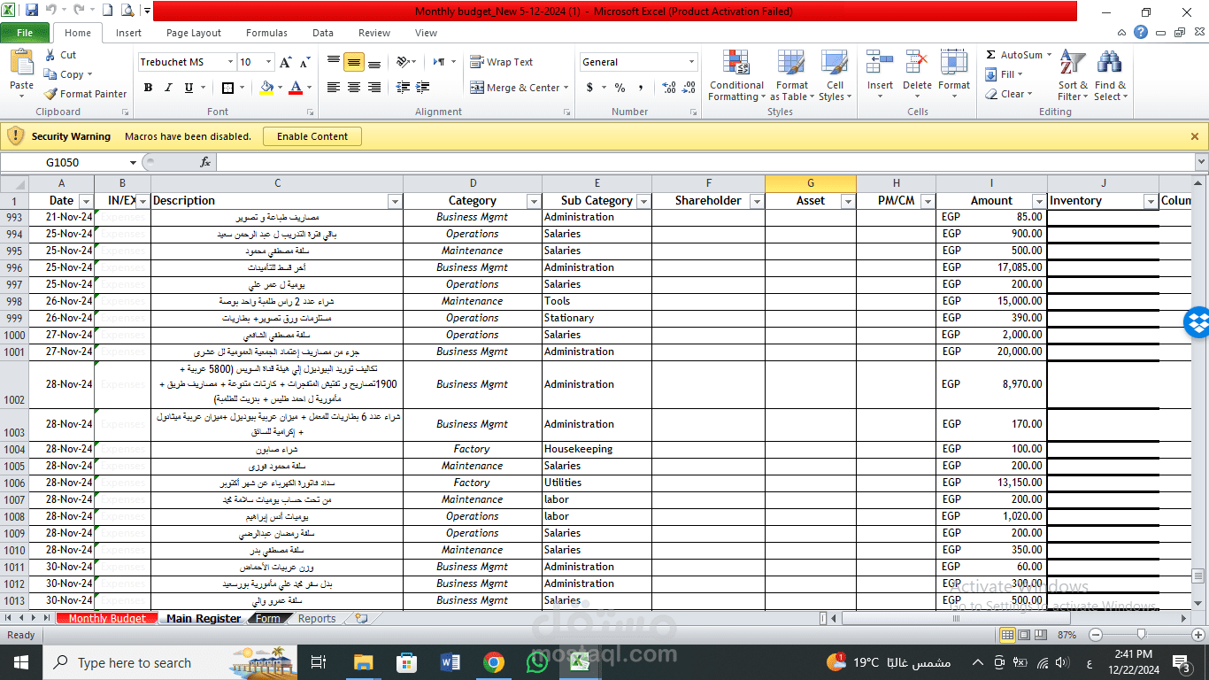Switch to the Page Layout ribbon tab
Viewport: 1209px width, 680px height.
[x=194, y=33]
